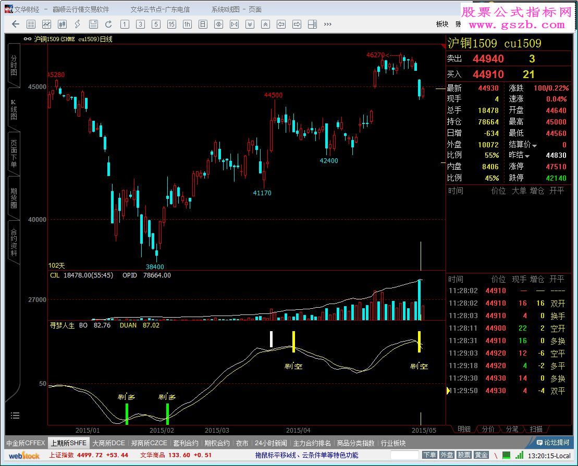Image resolution: width=578 pixels, height=466 pixels.
Task: Toggle the side info panel layout icon
Action: click(312, 24)
